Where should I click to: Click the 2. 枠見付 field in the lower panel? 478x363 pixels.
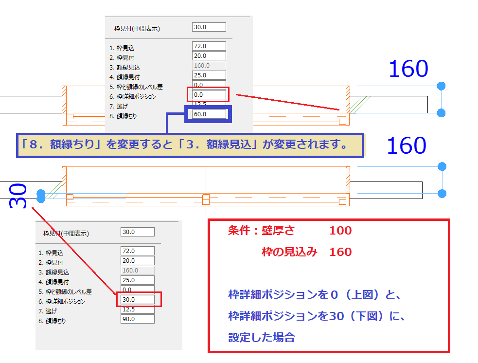coord(138,260)
